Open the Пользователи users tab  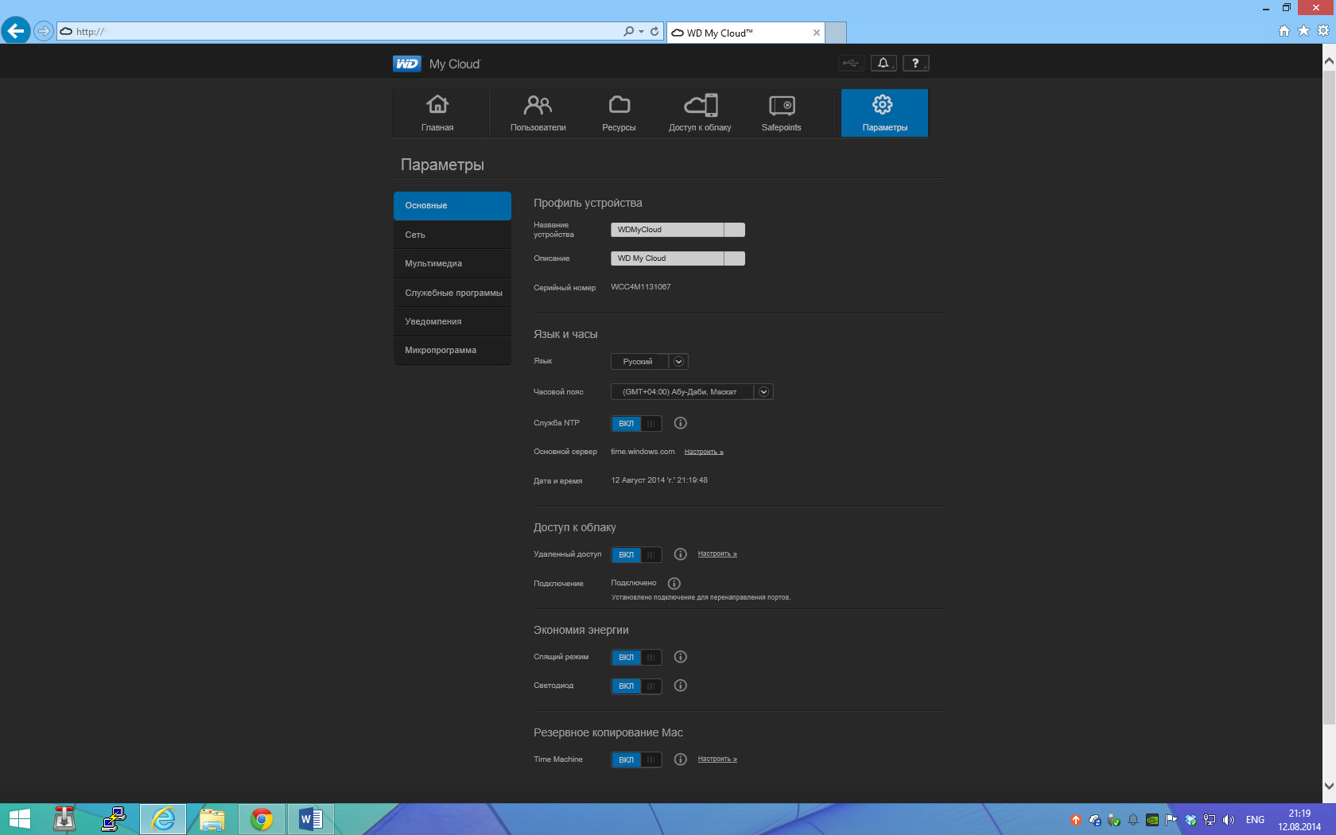pos(538,113)
